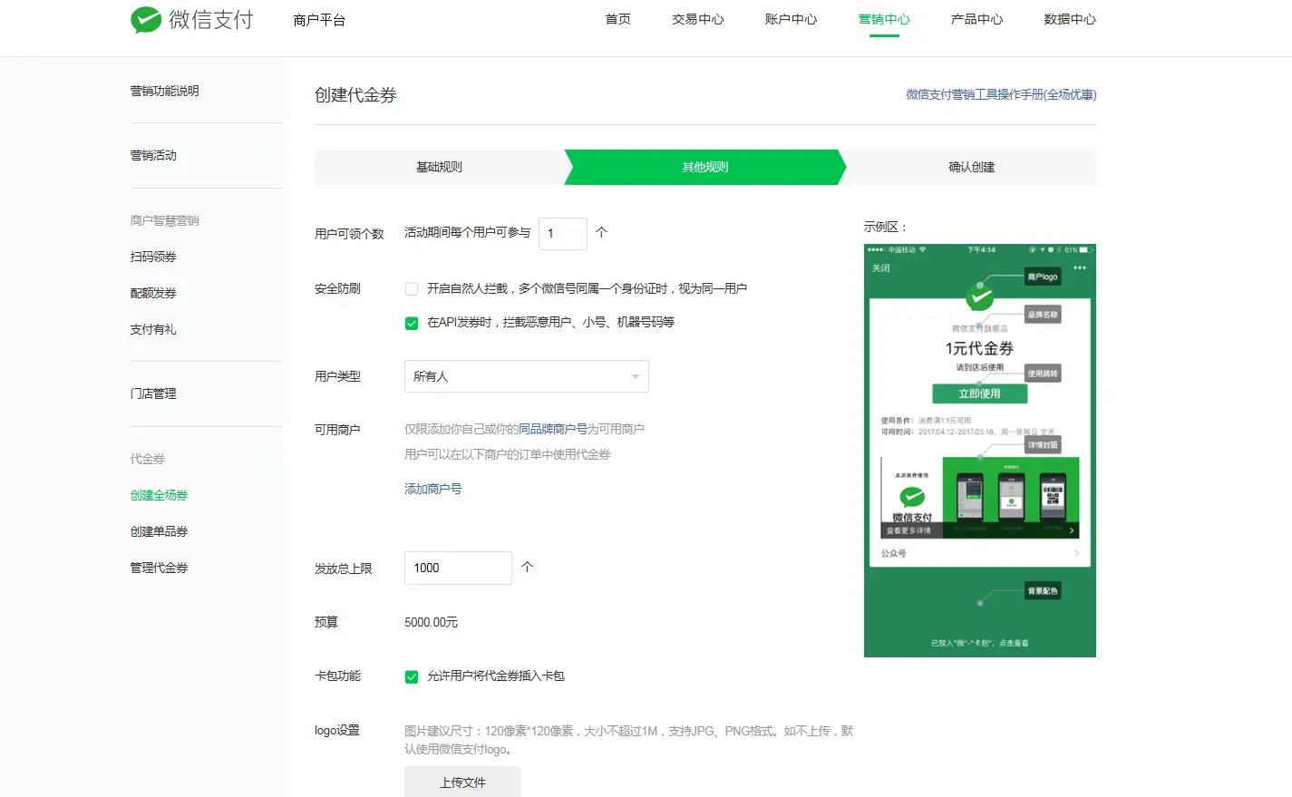Open 首页 in top navigation
The height and width of the screenshot is (797, 1292).
[x=618, y=19]
